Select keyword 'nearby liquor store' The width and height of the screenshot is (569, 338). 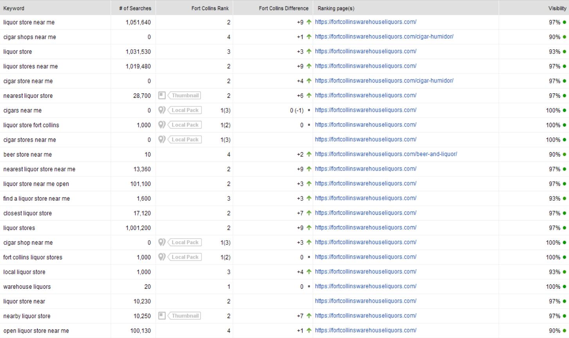[27, 316]
